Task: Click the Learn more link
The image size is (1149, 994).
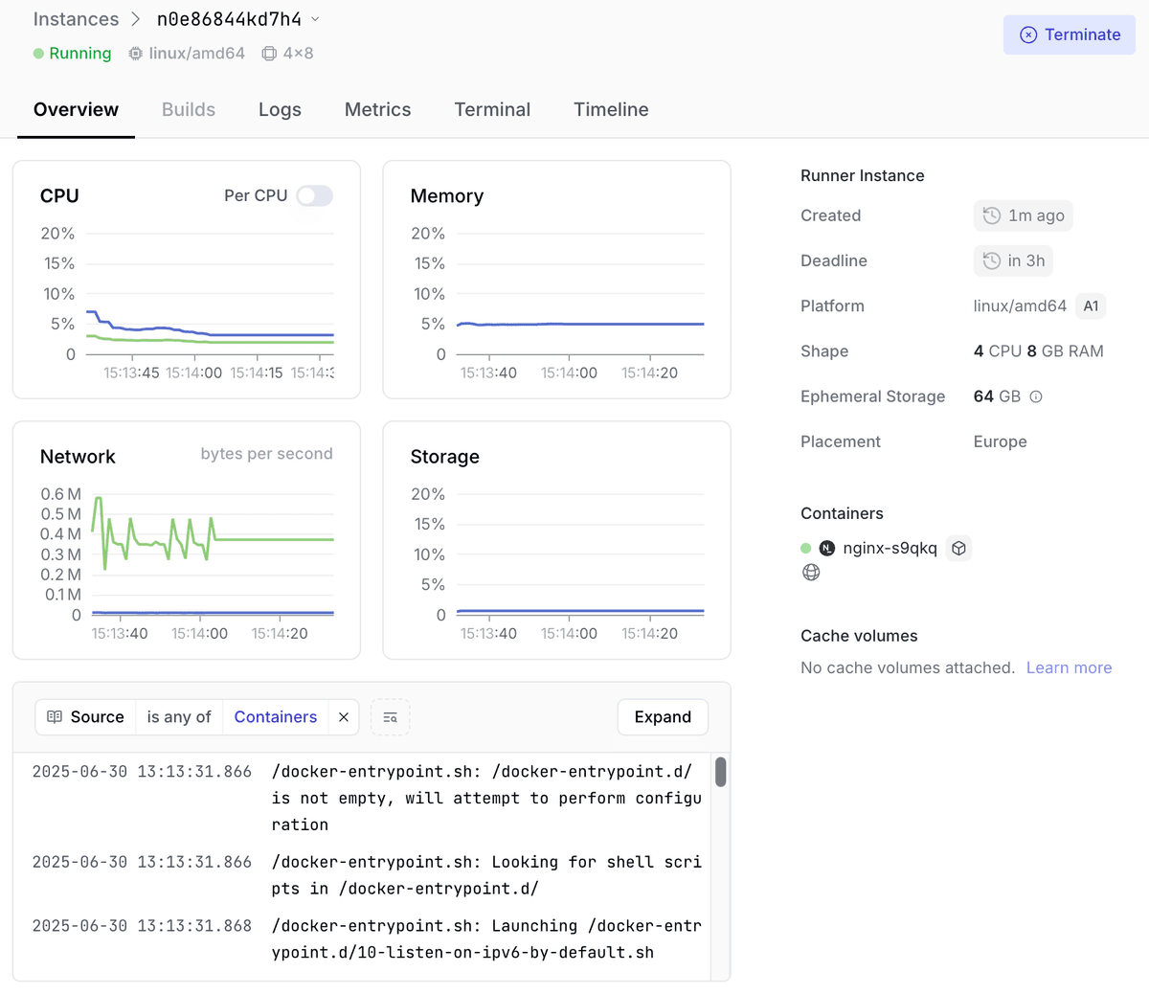Action: coord(1069,668)
